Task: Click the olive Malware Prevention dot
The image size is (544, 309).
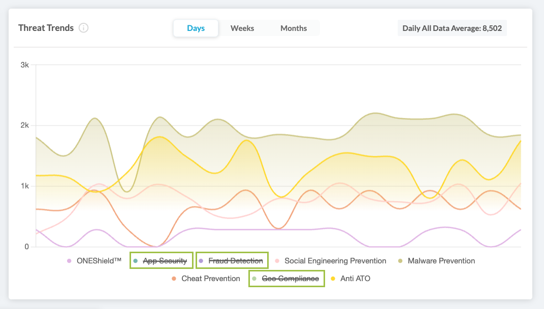Action: 400,261
